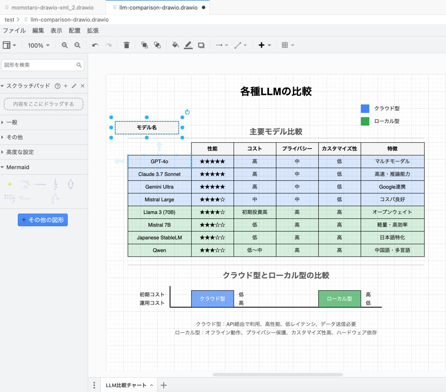Image resolution: width=446 pixels, height=392 pixels.
Task: Open the LLM比較チャート page tab menu arrow
Action: click(152, 385)
